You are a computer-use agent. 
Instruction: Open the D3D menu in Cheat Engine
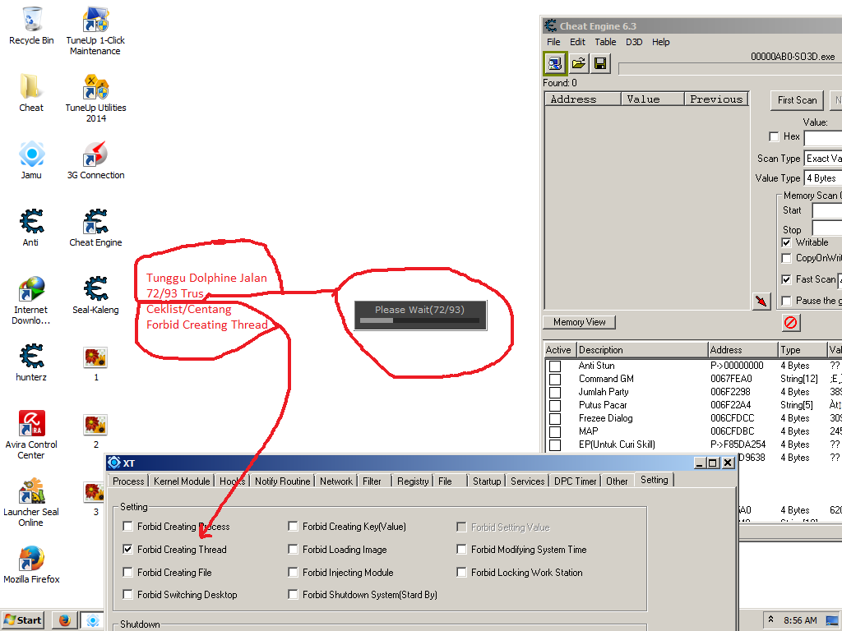(634, 42)
